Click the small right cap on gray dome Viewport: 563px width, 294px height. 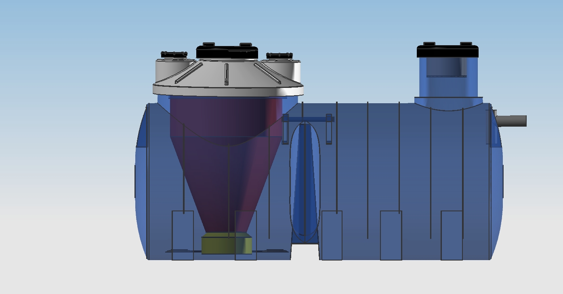[x=279, y=56]
